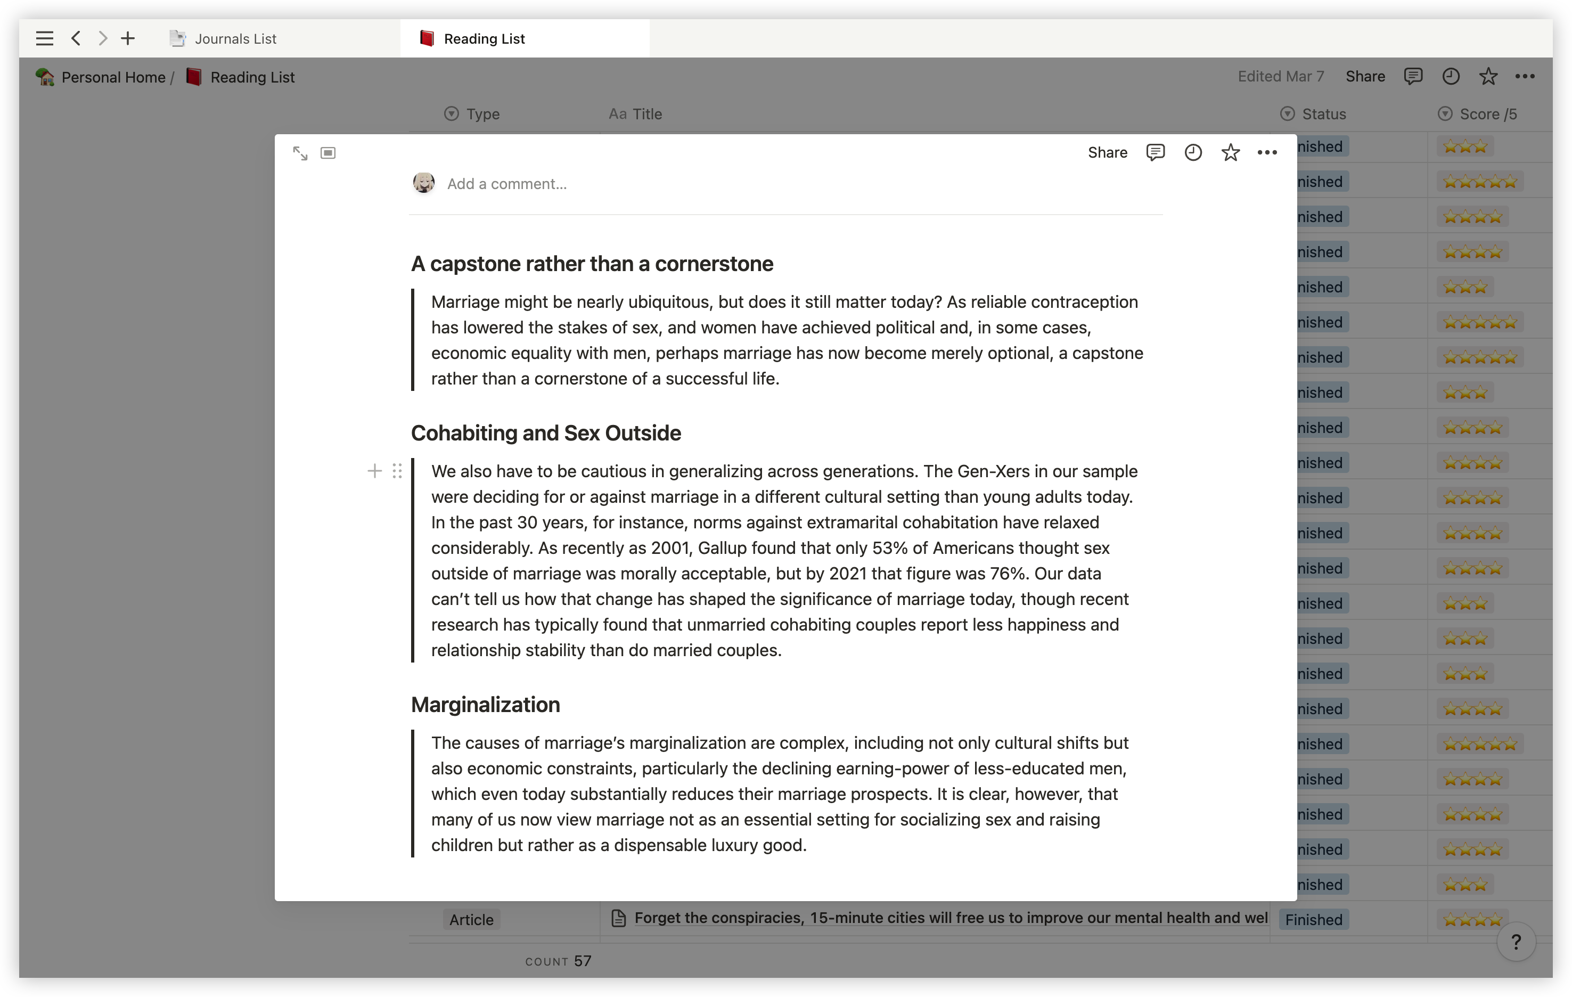Viewport: 1572px width, 997px height.
Task: Click the COUNT 57 summary
Action: (x=558, y=961)
